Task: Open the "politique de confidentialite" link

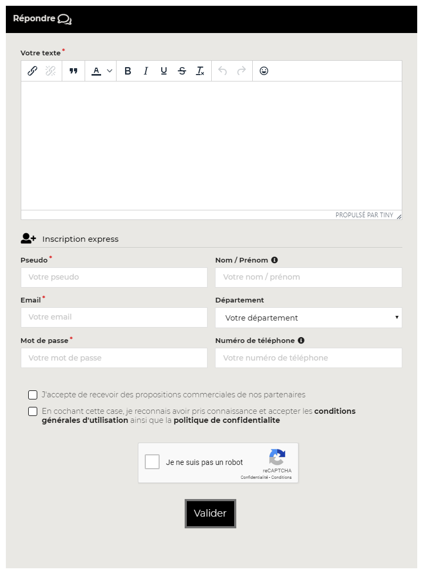Action: [x=227, y=420]
